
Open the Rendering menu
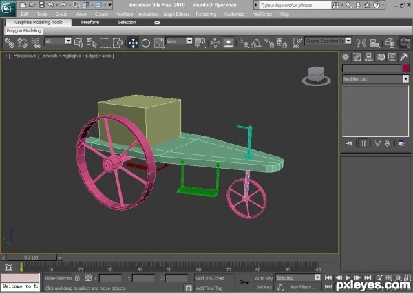pyautogui.click(x=206, y=14)
